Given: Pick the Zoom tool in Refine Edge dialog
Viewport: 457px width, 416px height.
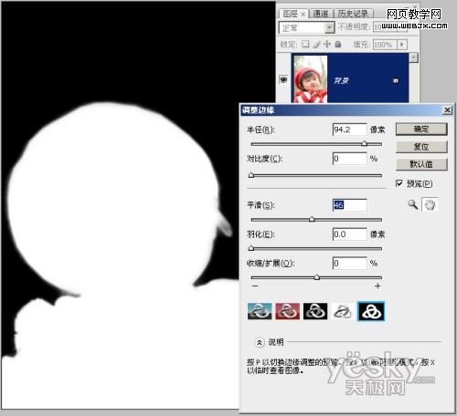Looking at the screenshot, I should coord(413,204).
